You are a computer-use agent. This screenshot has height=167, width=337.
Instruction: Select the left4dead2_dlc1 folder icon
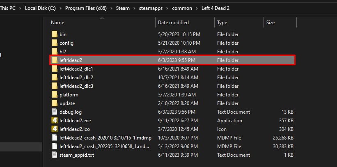[x=55, y=69]
